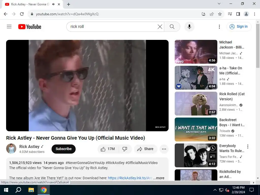Open Windows Start menu
The height and width of the screenshot is (195, 260).
point(6,190)
